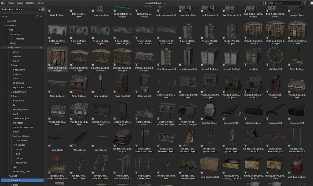Add sub-catalog with plus next to dynamics
The width and height of the screenshot is (313, 186).
point(41,47)
